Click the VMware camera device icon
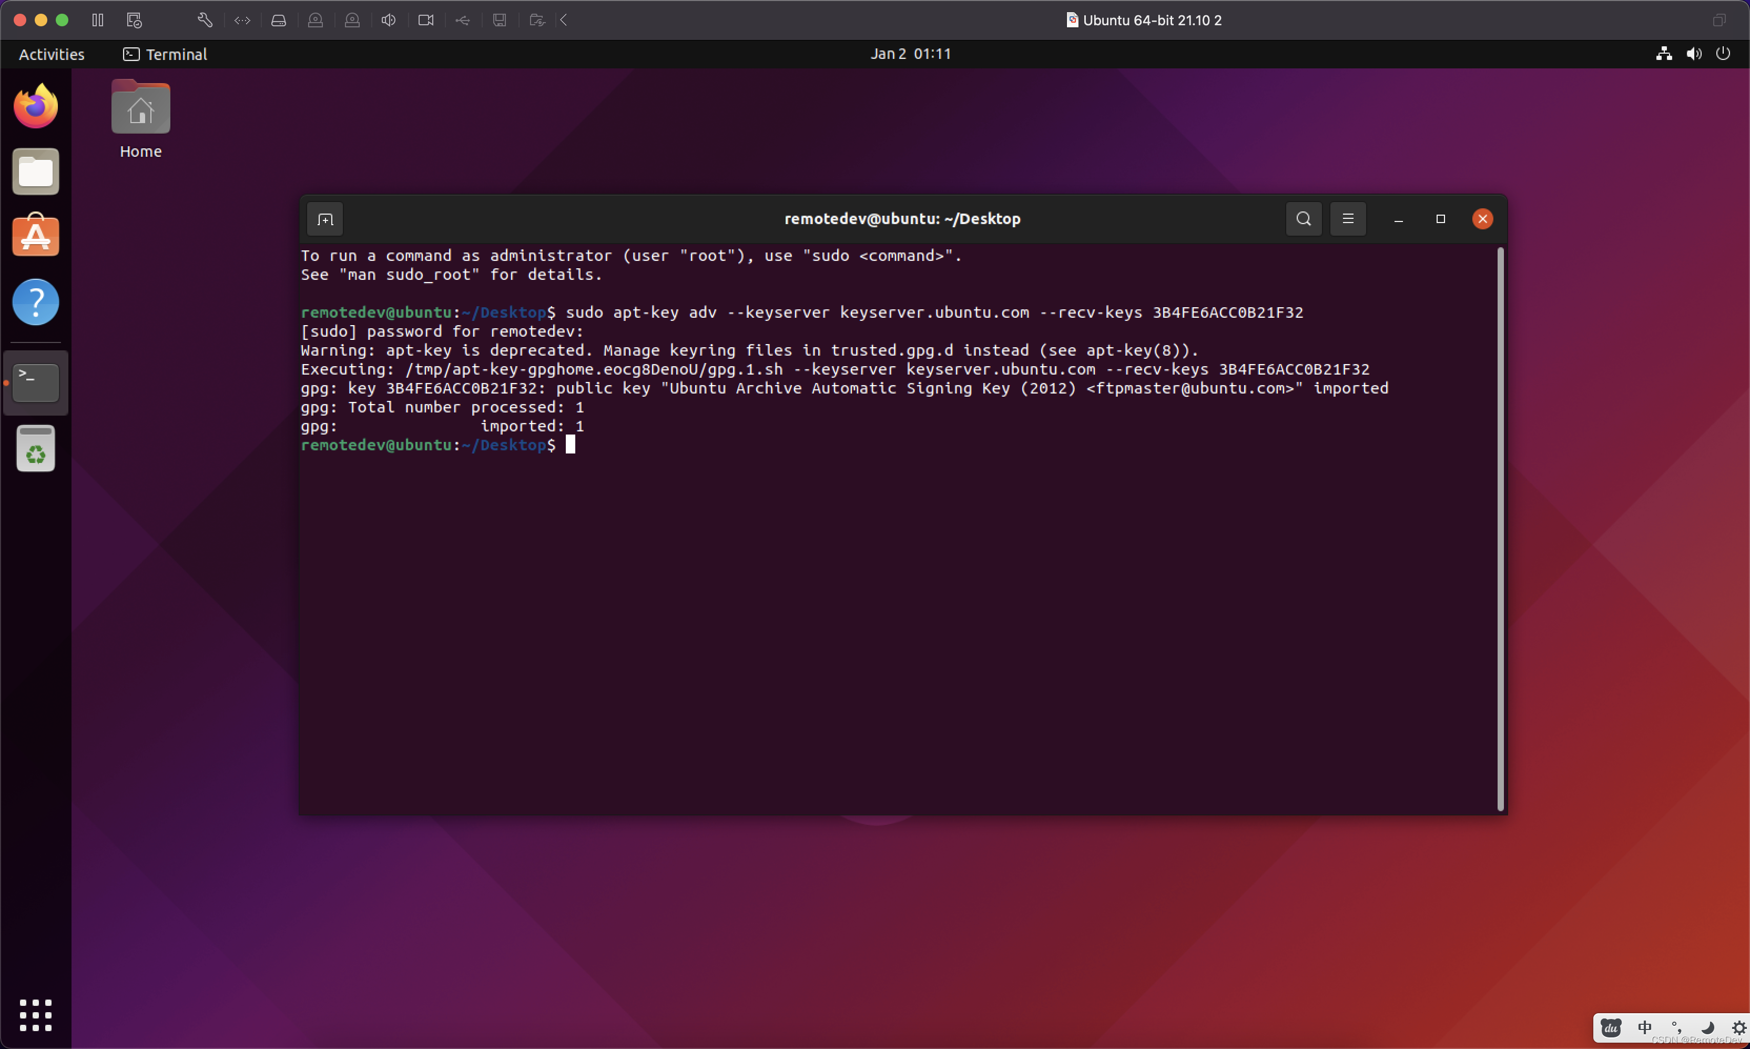The image size is (1750, 1049). tap(426, 21)
